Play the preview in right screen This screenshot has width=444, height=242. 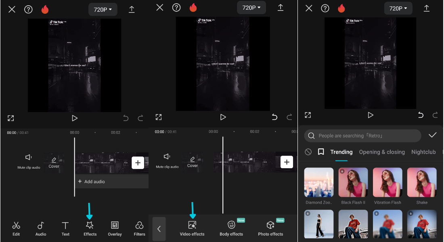[x=371, y=115]
